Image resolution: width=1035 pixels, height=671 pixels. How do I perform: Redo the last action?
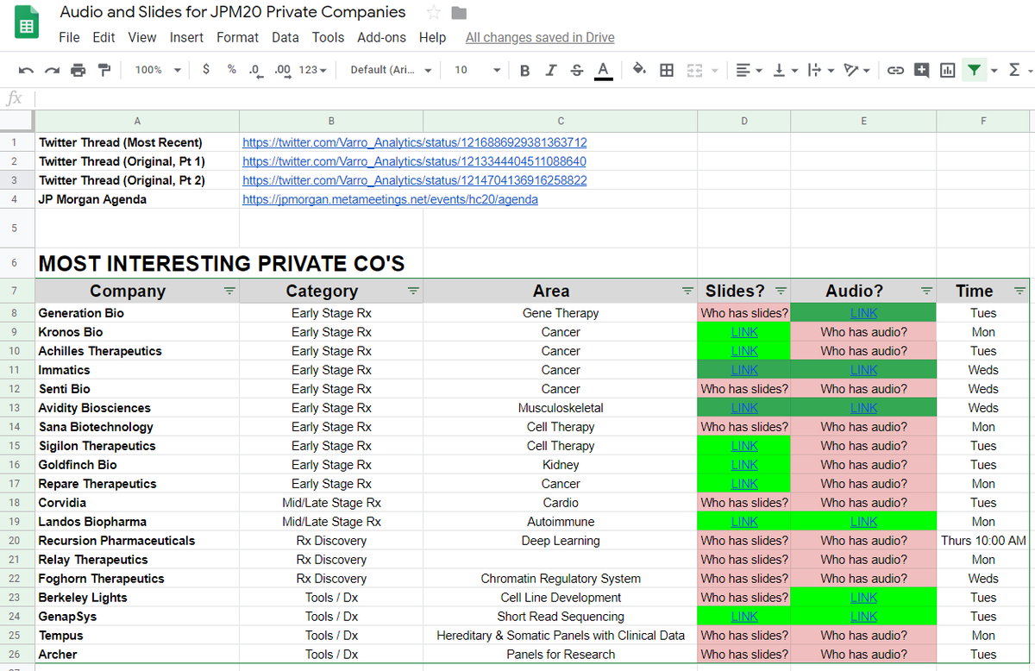tap(53, 70)
